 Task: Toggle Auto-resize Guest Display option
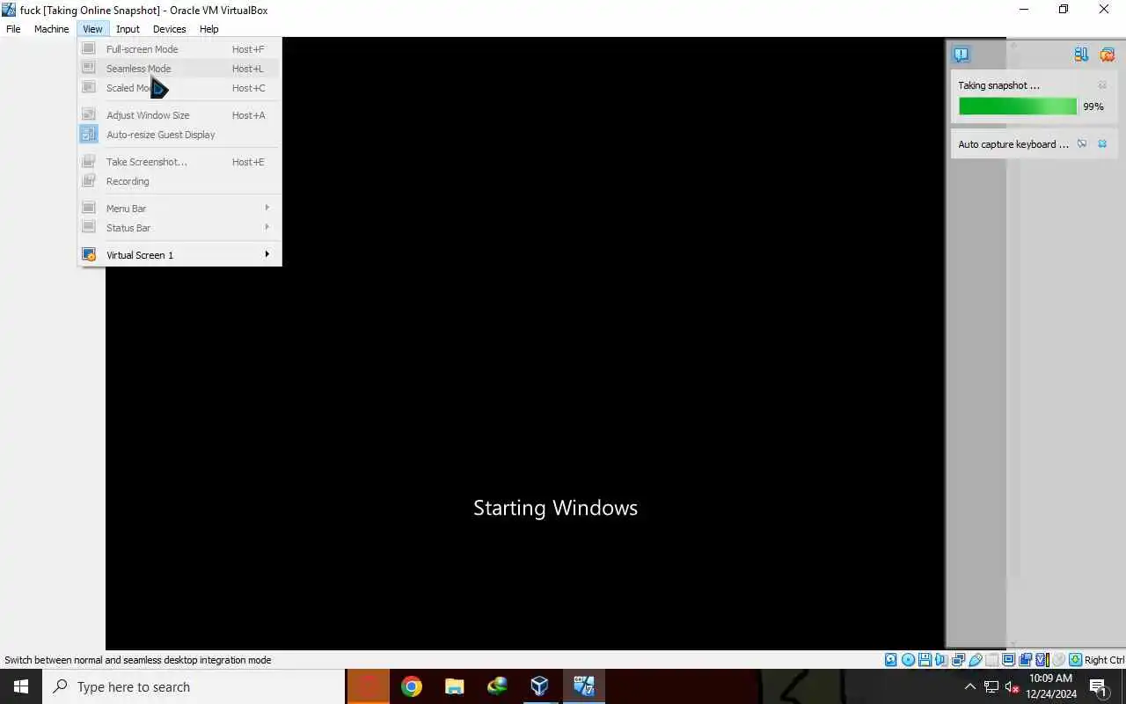coord(179,135)
